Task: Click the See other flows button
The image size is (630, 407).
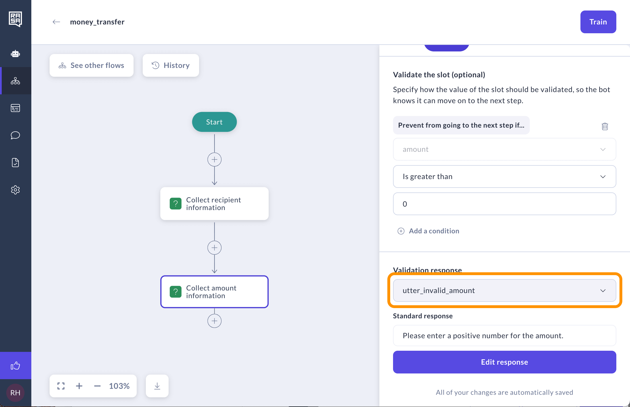Action: pyautogui.click(x=91, y=65)
